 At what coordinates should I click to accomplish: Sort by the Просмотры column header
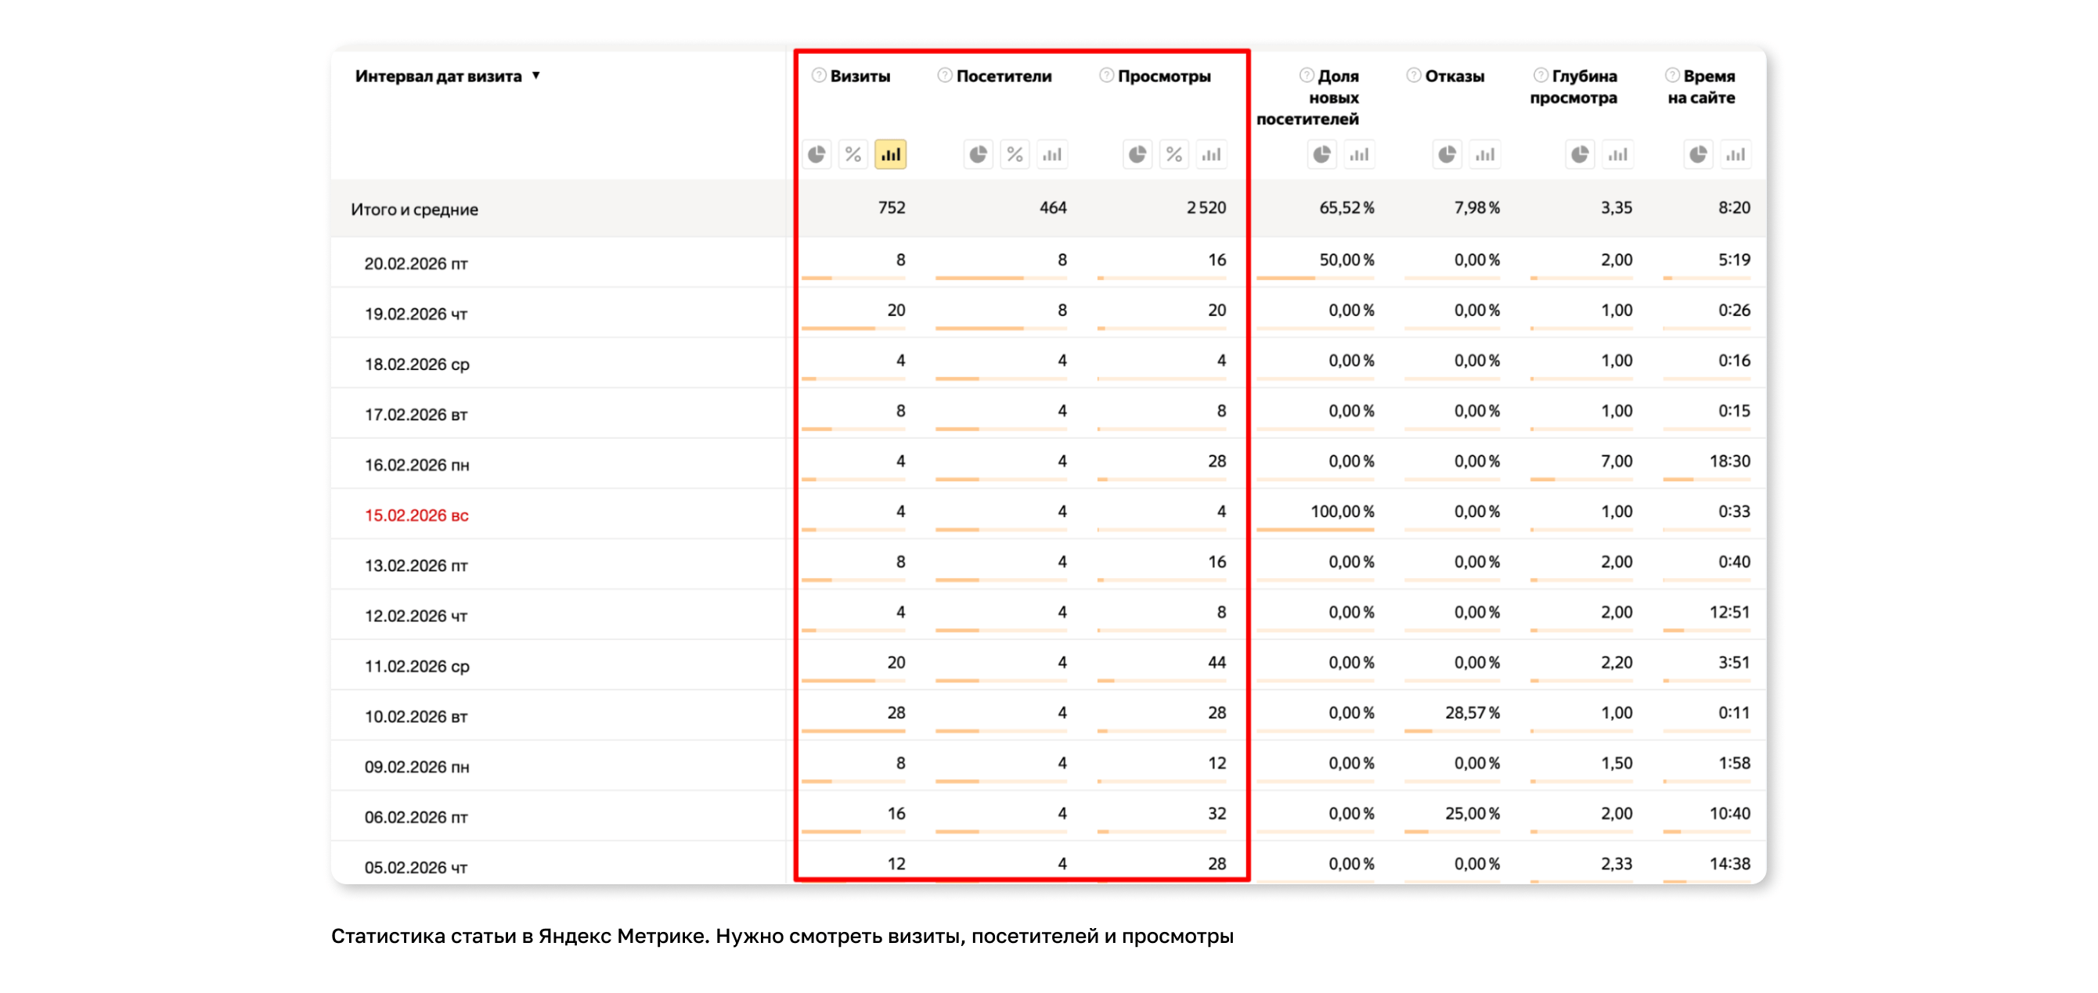point(1164,77)
